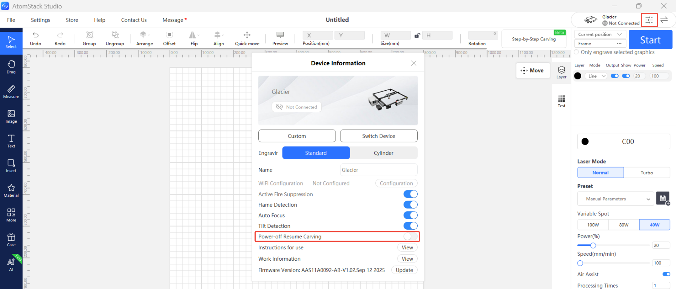The height and width of the screenshot is (289, 676).
Task: Open the Preview window
Action: (280, 39)
